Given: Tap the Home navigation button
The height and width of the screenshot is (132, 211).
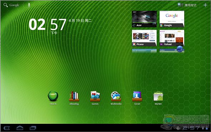Looking at the screenshot, I should point(20,128).
